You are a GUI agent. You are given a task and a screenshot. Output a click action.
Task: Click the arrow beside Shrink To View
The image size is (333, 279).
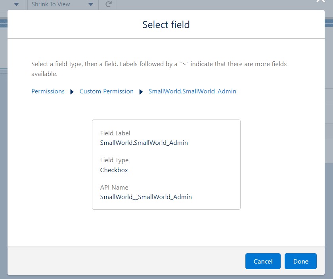[90, 4]
